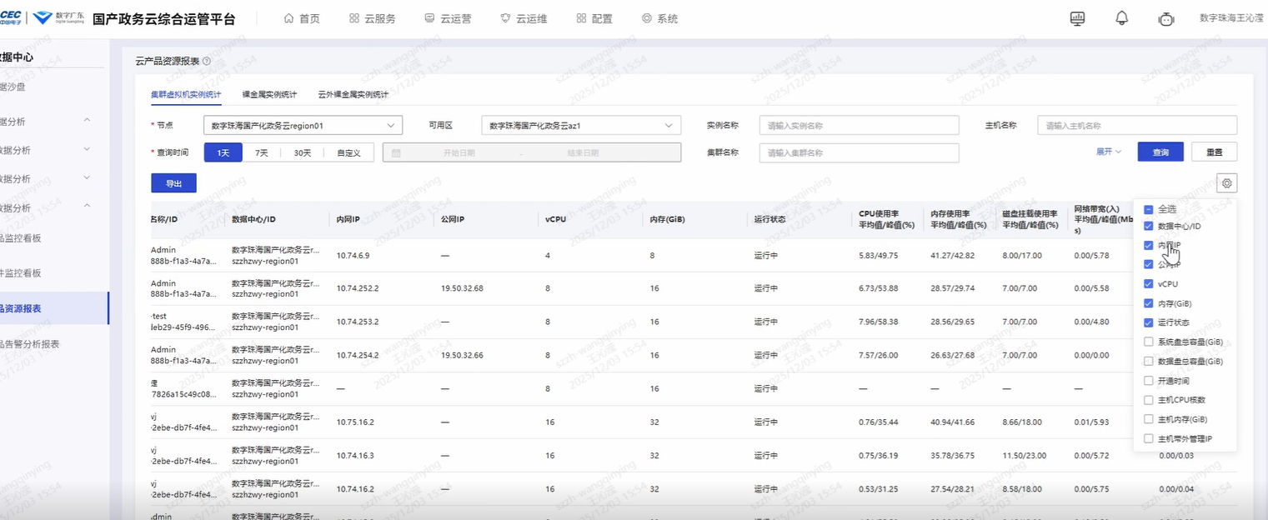Click the 导出 export button

tap(173, 183)
